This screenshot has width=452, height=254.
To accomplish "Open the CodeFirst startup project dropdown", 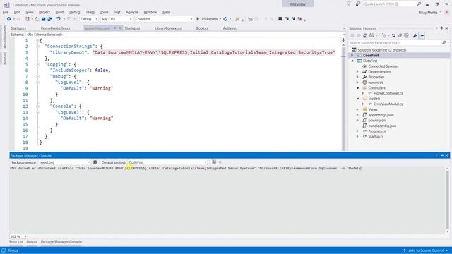I will coord(163,19).
